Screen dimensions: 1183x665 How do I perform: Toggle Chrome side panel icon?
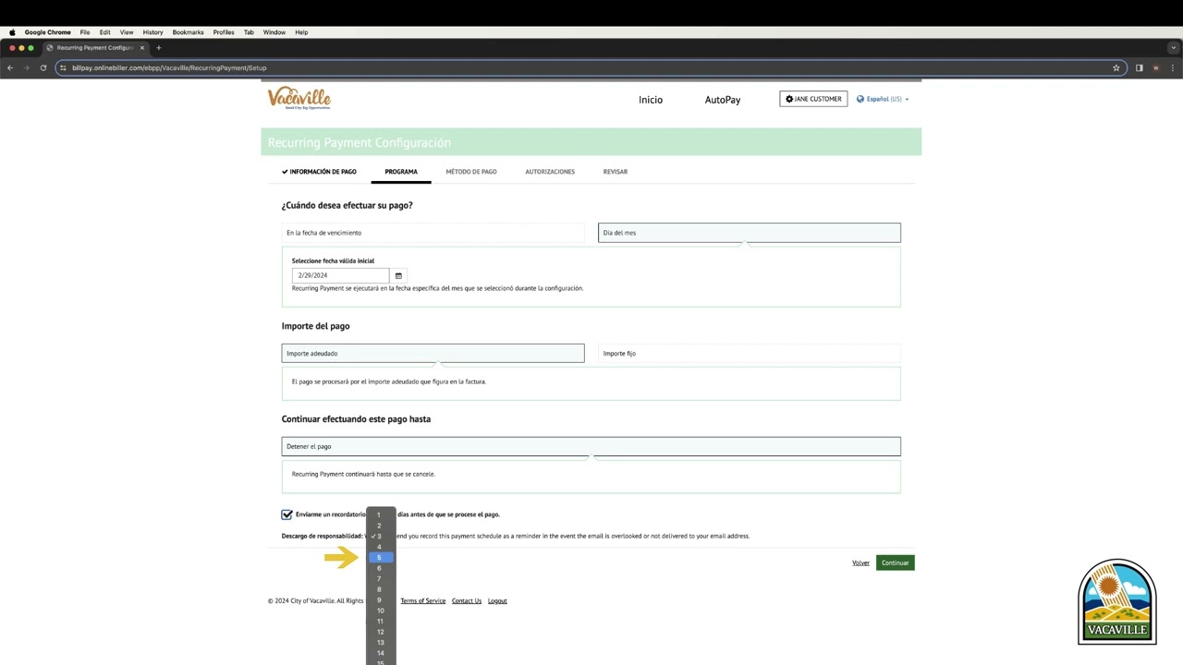point(1139,67)
